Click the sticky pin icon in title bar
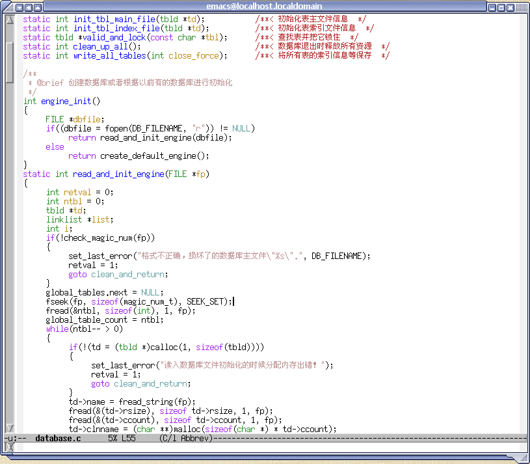 pyautogui.click(x=29, y=7)
